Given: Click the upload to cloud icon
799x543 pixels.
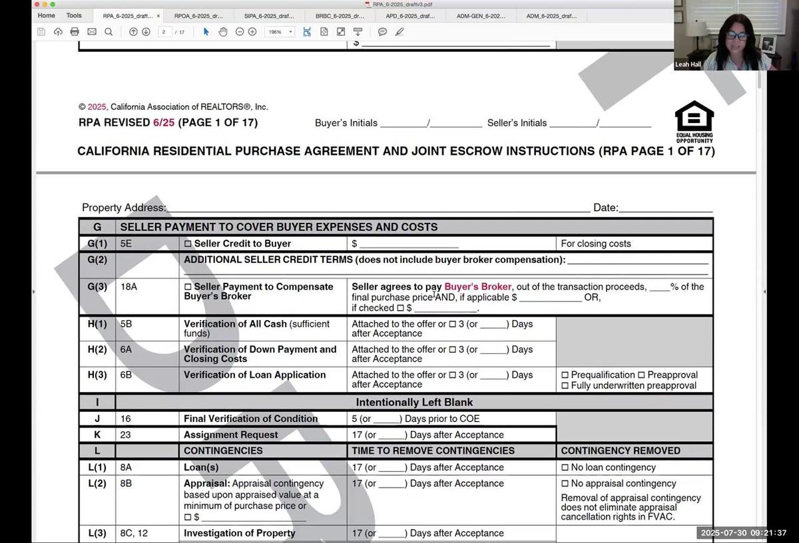Looking at the screenshot, I should 58,31.
